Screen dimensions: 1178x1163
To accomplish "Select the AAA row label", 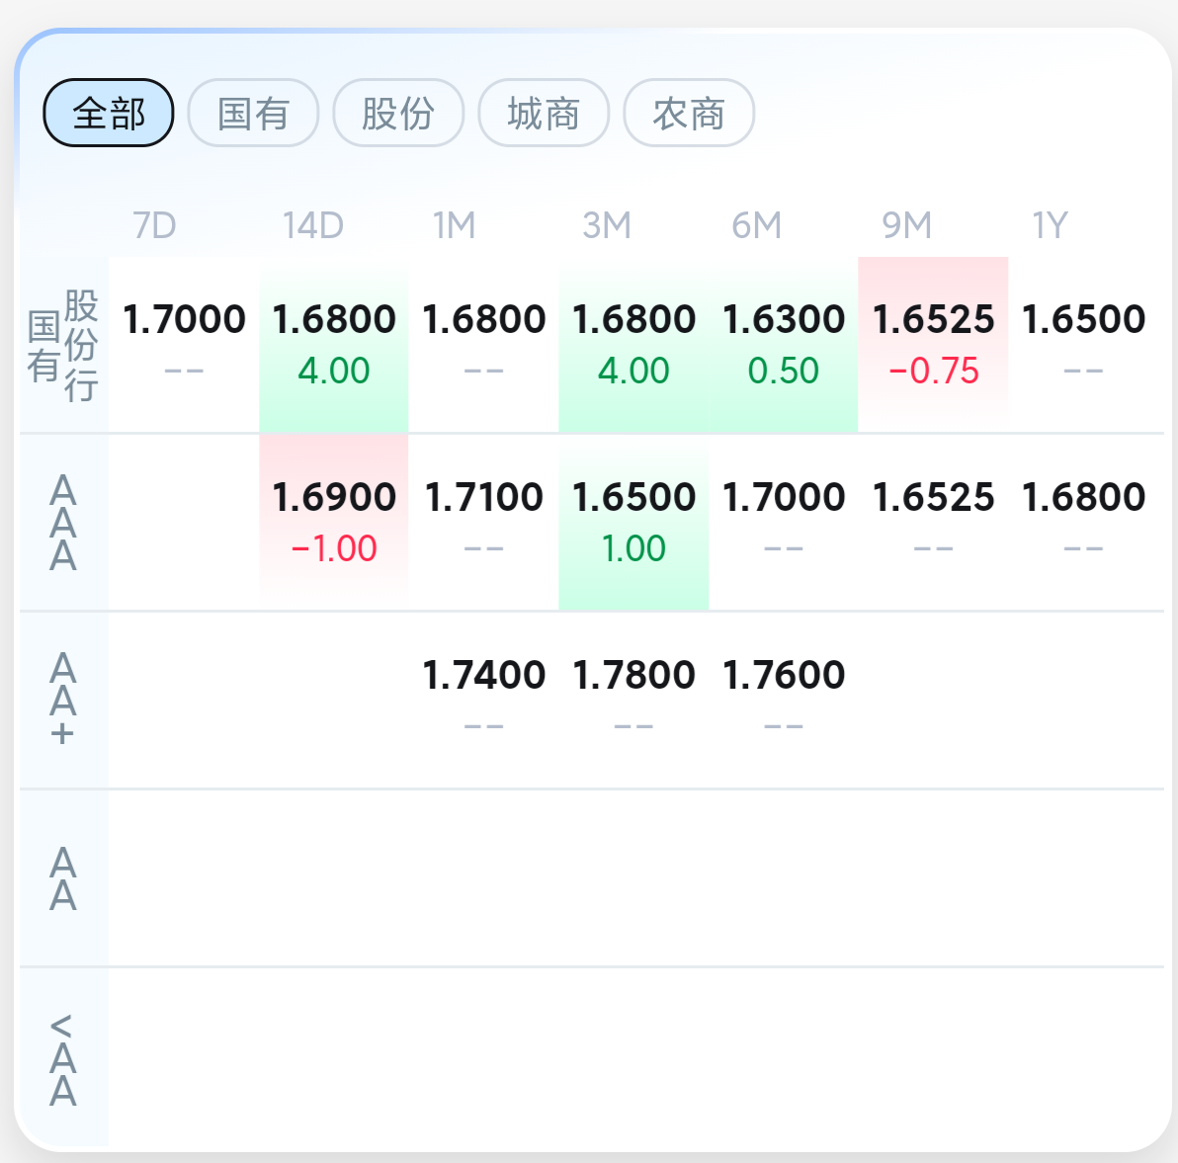I will [64, 523].
